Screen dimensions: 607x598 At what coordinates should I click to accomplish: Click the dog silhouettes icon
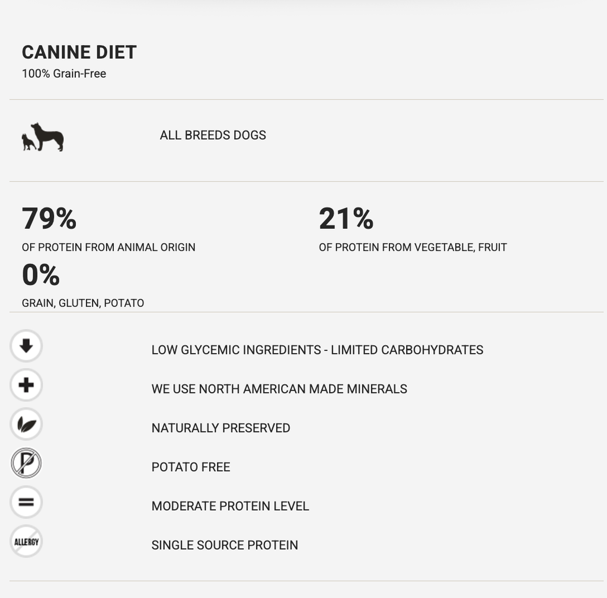click(x=43, y=137)
